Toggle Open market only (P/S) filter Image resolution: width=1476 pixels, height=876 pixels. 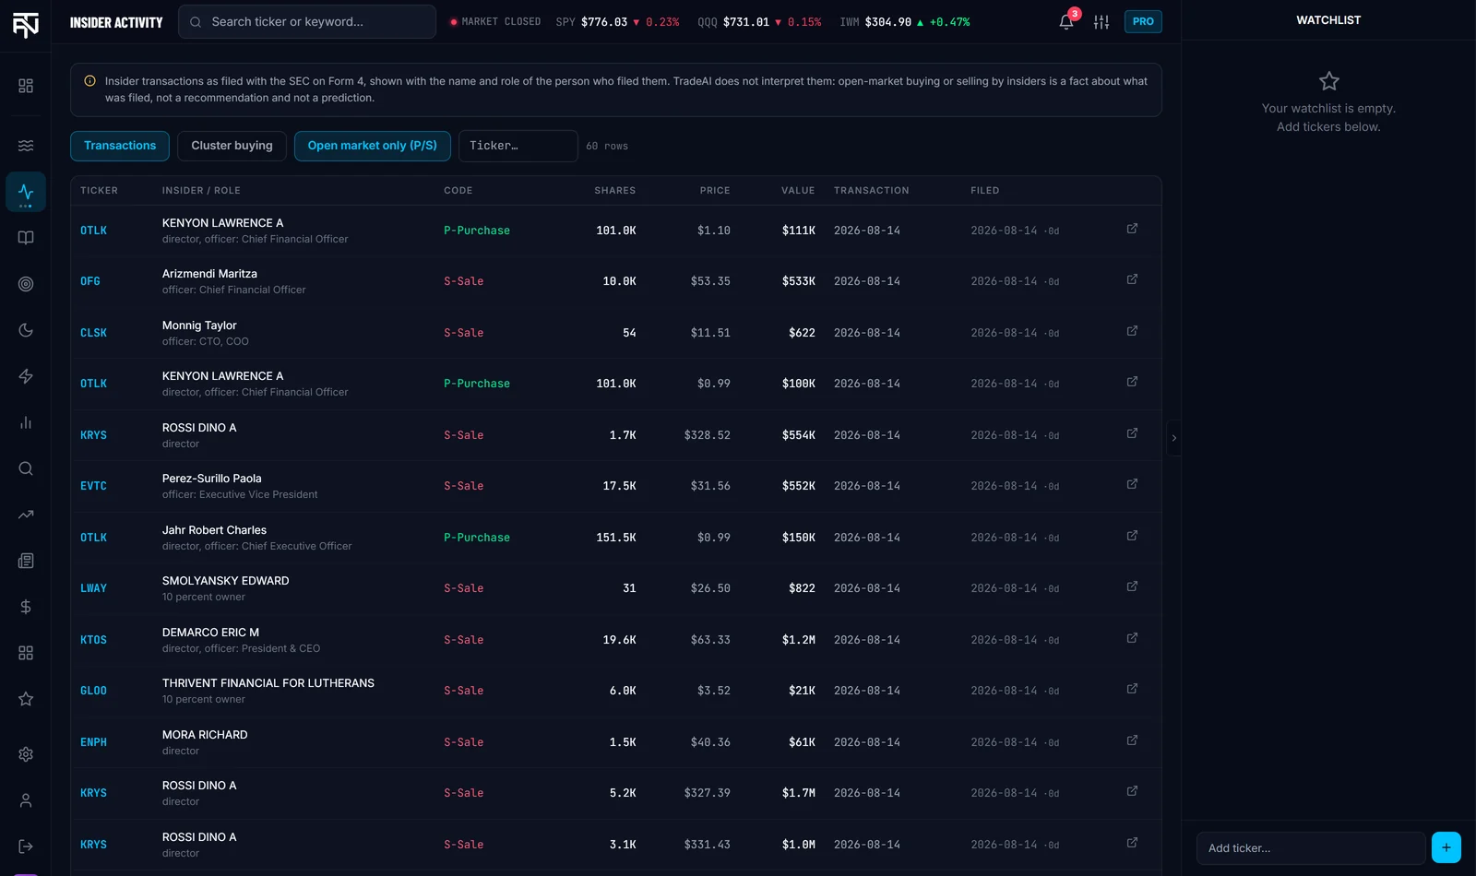(x=372, y=146)
